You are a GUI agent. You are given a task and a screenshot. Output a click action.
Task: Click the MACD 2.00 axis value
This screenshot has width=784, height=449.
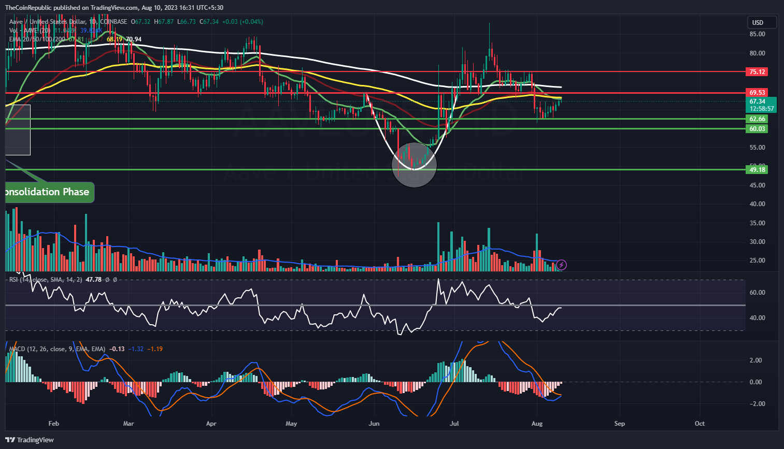(x=756, y=360)
